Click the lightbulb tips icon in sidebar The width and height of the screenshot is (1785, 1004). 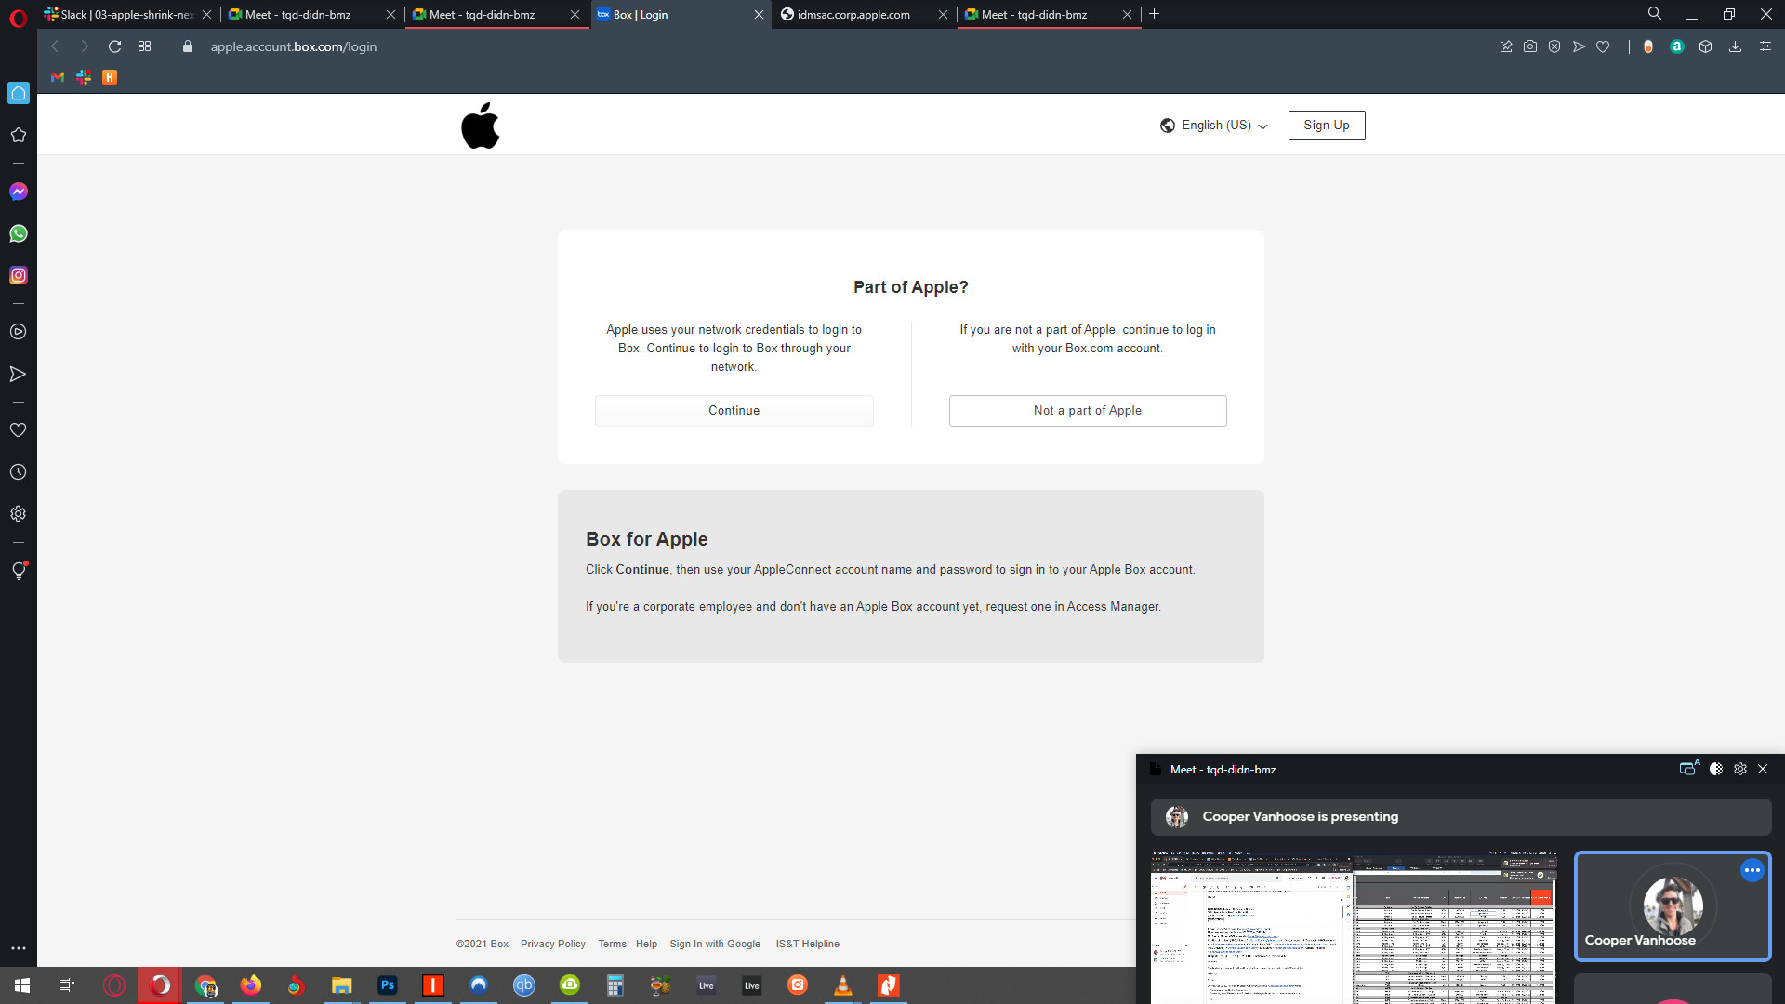(x=19, y=571)
